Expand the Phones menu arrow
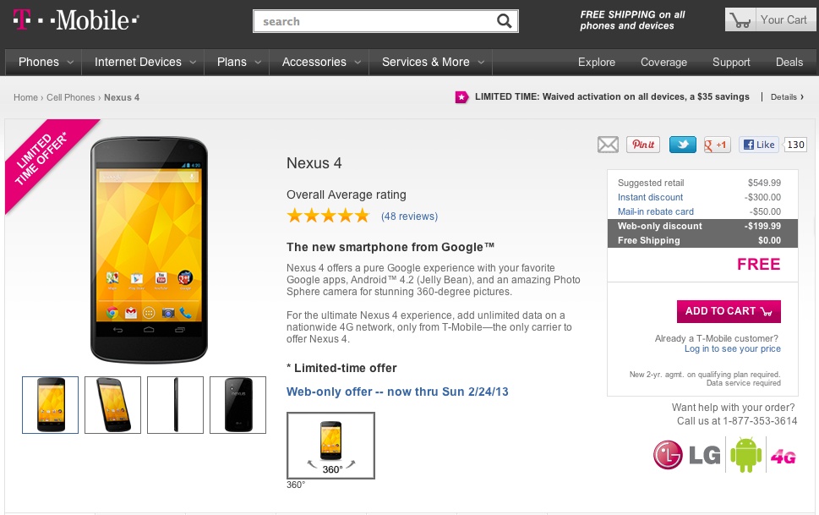 pyautogui.click(x=70, y=63)
